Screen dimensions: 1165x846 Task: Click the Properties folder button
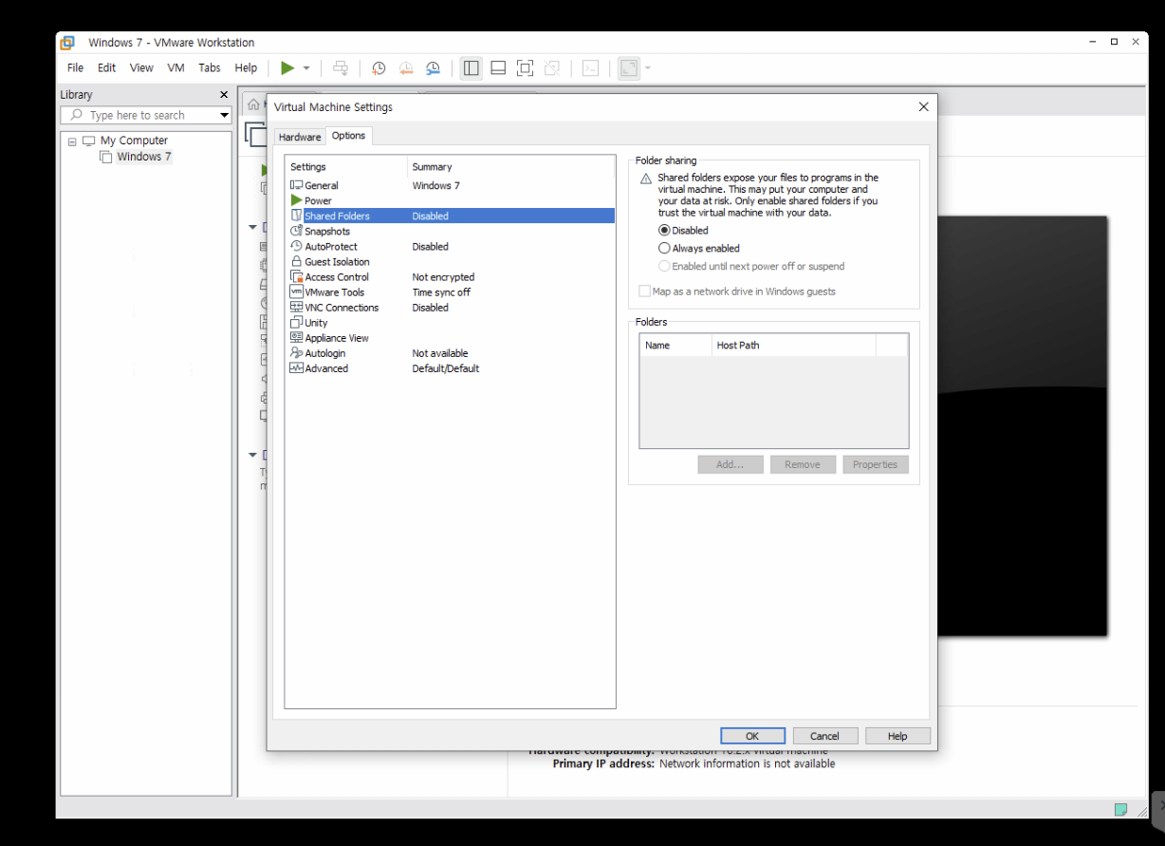(875, 464)
